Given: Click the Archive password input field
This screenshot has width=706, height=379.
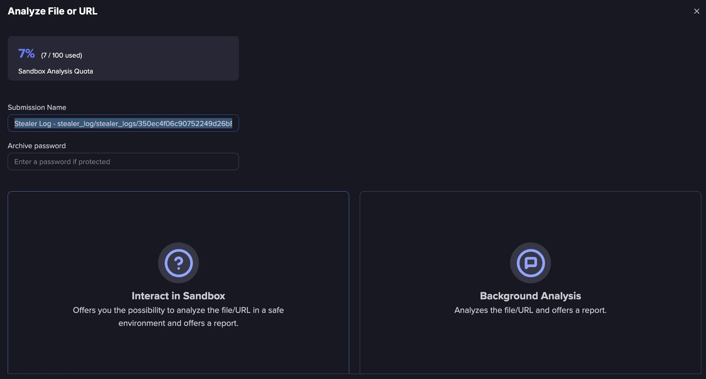Looking at the screenshot, I should click(123, 161).
